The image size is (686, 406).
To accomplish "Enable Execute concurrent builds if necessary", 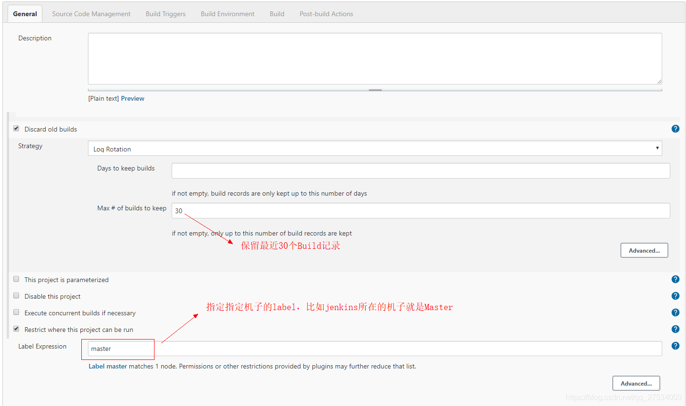I will click(16, 312).
